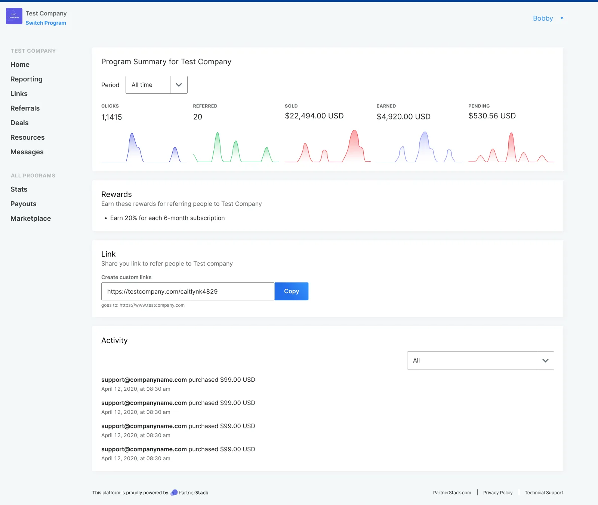Open Technical Support footer link
This screenshot has width=598, height=505.
544,493
